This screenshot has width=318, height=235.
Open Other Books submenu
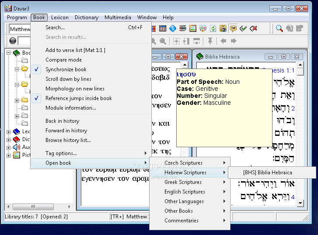pyautogui.click(x=190, y=211)
